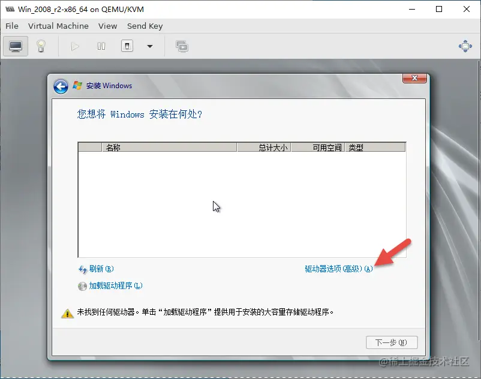The height and width of the screenshot is (379, 481).
Task: Click the yellow warning triangle icon
Action: point(67,314)
